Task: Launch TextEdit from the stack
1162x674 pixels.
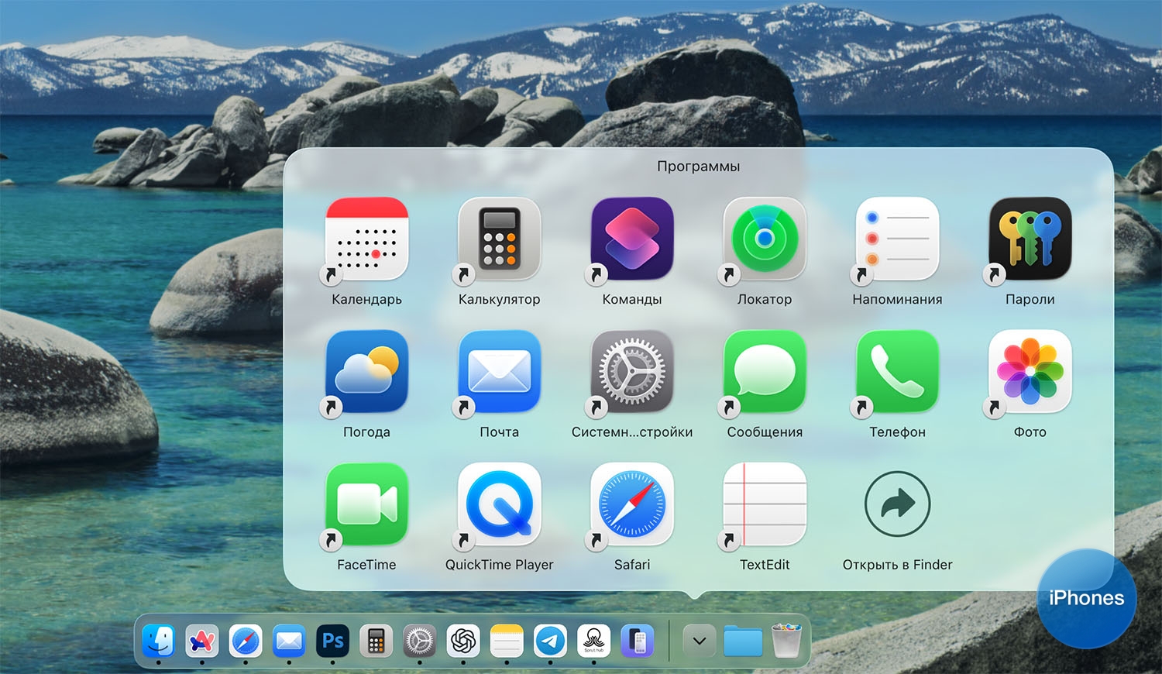Action: (765, 504)
